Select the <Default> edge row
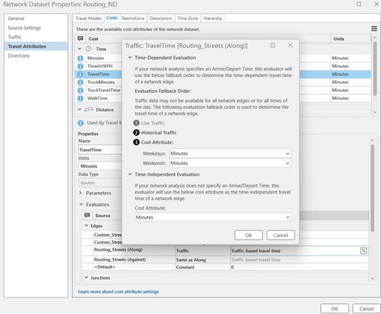Screen dimensions: 381x314 click(x=225, y=267)
